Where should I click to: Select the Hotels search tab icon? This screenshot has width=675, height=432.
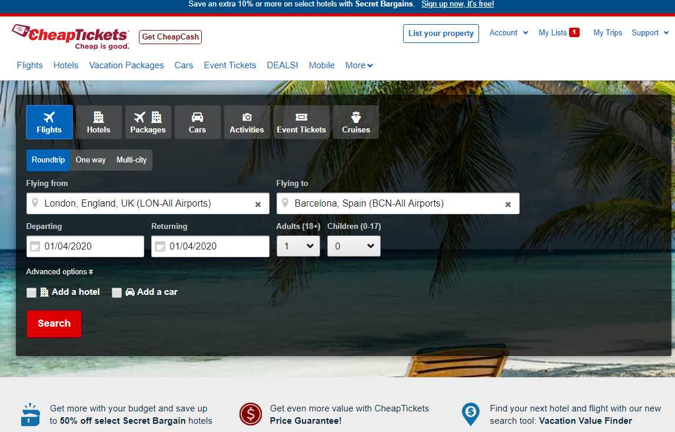point(98,117)
